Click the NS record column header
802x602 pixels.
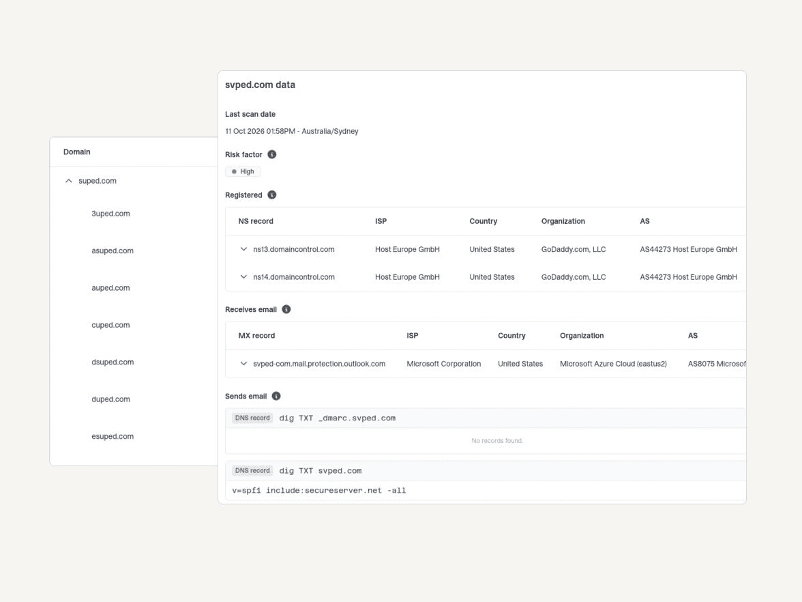[x=256, y=221]
